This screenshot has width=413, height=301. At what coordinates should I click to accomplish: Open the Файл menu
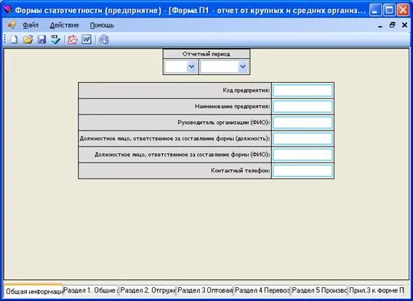tap(31, 25)
